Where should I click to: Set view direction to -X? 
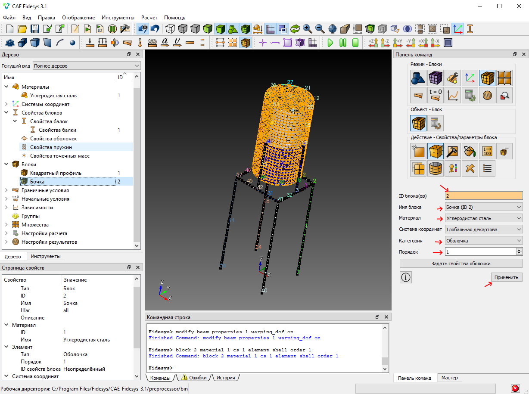coord(436,43)
